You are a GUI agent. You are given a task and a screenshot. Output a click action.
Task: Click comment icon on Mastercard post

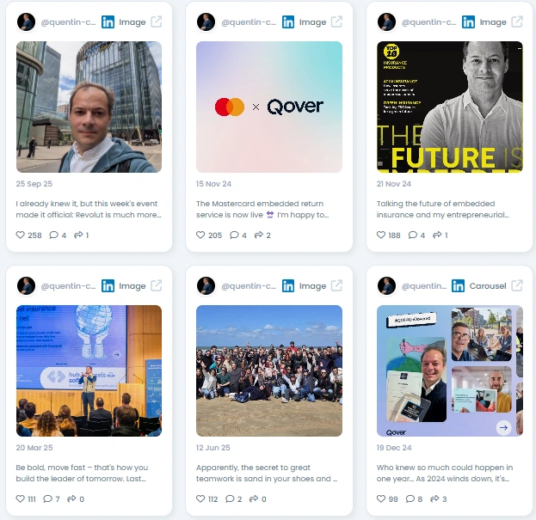234,235
